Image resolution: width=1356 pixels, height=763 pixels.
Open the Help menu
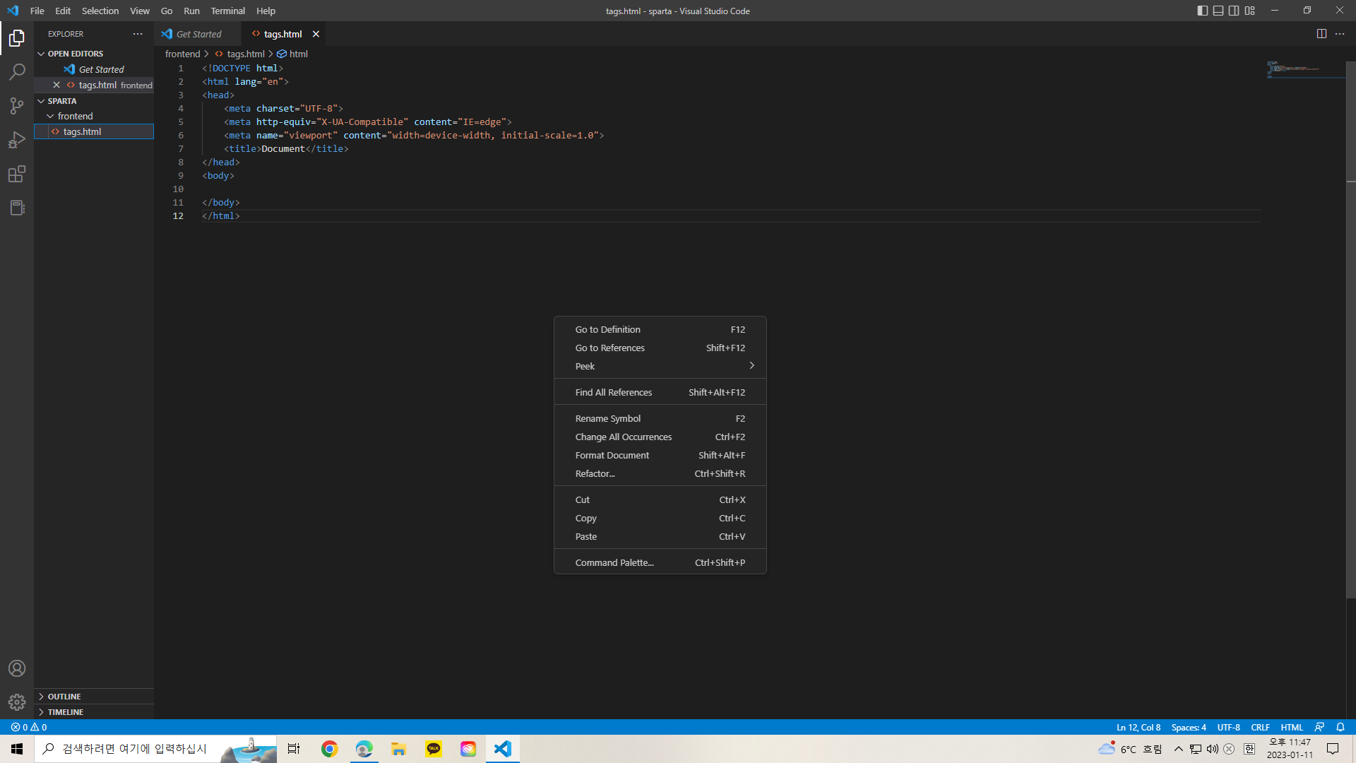266,11
